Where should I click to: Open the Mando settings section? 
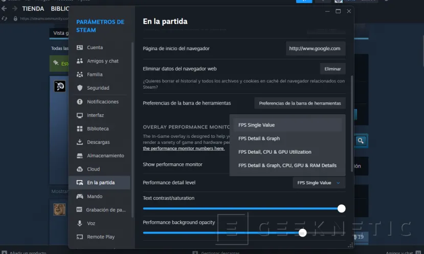point(100,196)
